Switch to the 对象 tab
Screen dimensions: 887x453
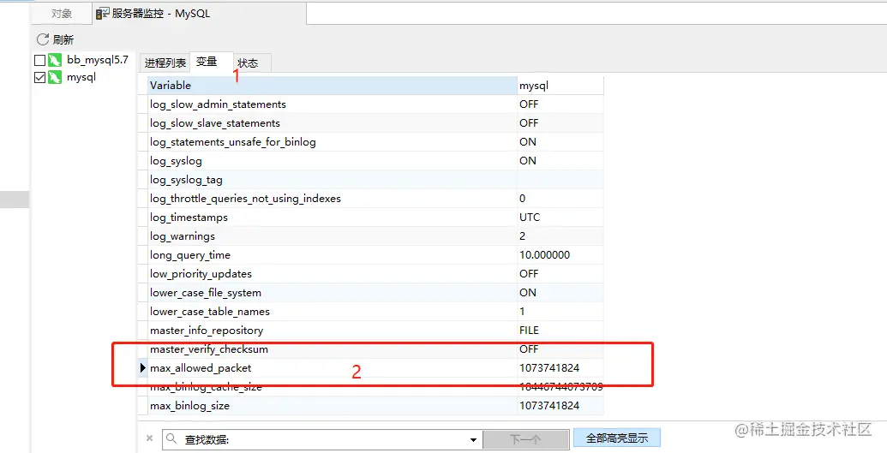click(x=62, y=14)
